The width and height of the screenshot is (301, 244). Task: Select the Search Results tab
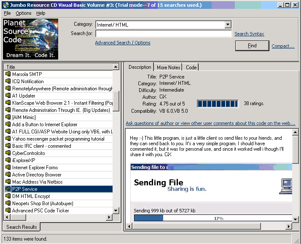[21, 227]
